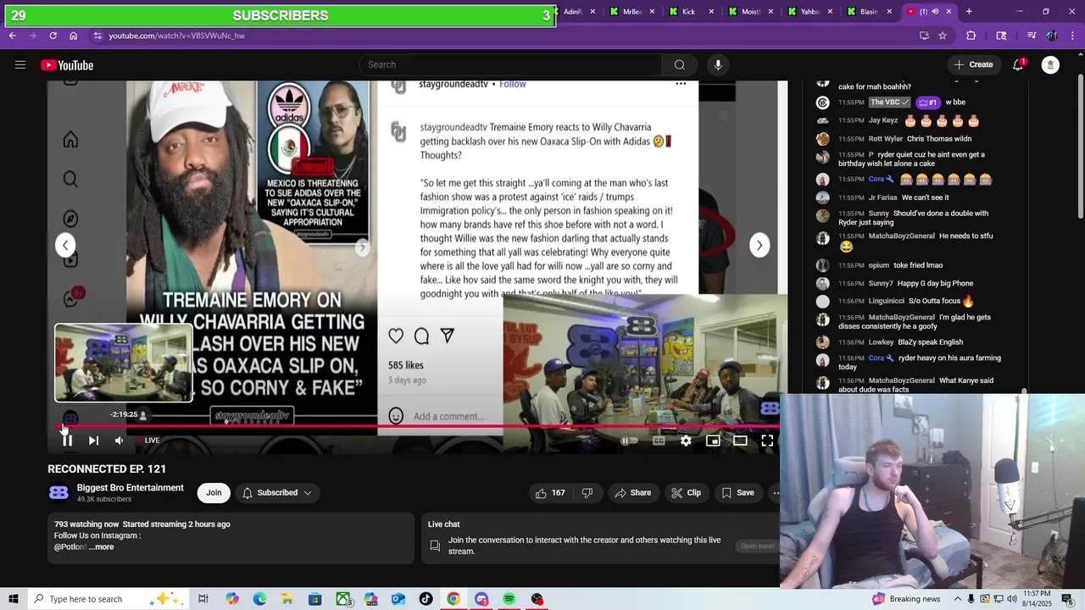Install app icon in address bar

tap(924, 36)
